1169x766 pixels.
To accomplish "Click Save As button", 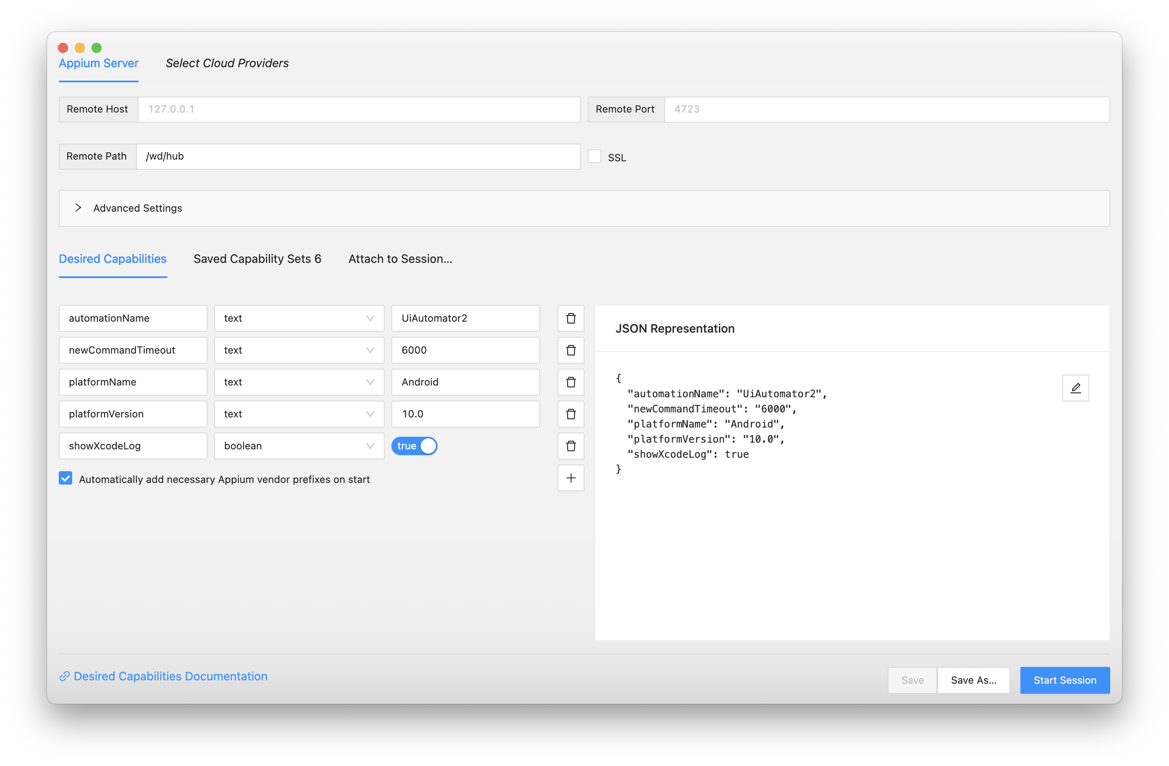I will click(x=974, y=679).
